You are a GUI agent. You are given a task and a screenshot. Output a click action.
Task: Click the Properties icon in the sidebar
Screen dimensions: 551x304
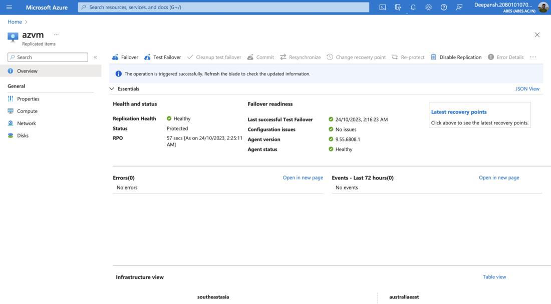tap(11, 99)
